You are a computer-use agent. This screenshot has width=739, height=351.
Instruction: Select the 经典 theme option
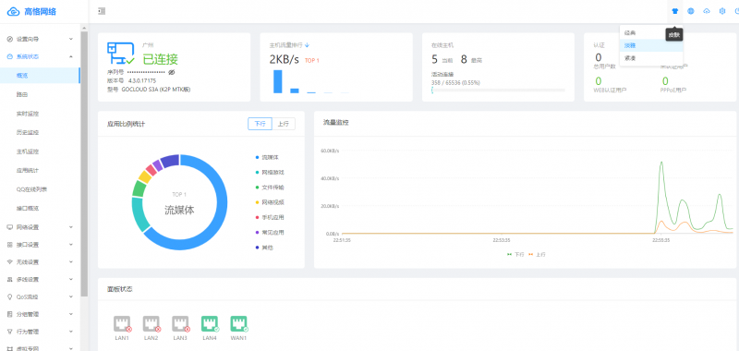630,33
